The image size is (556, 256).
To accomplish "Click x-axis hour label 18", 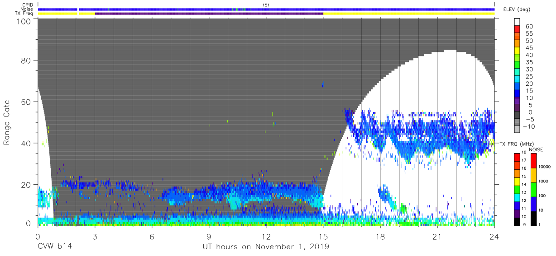I will point(380,236).
